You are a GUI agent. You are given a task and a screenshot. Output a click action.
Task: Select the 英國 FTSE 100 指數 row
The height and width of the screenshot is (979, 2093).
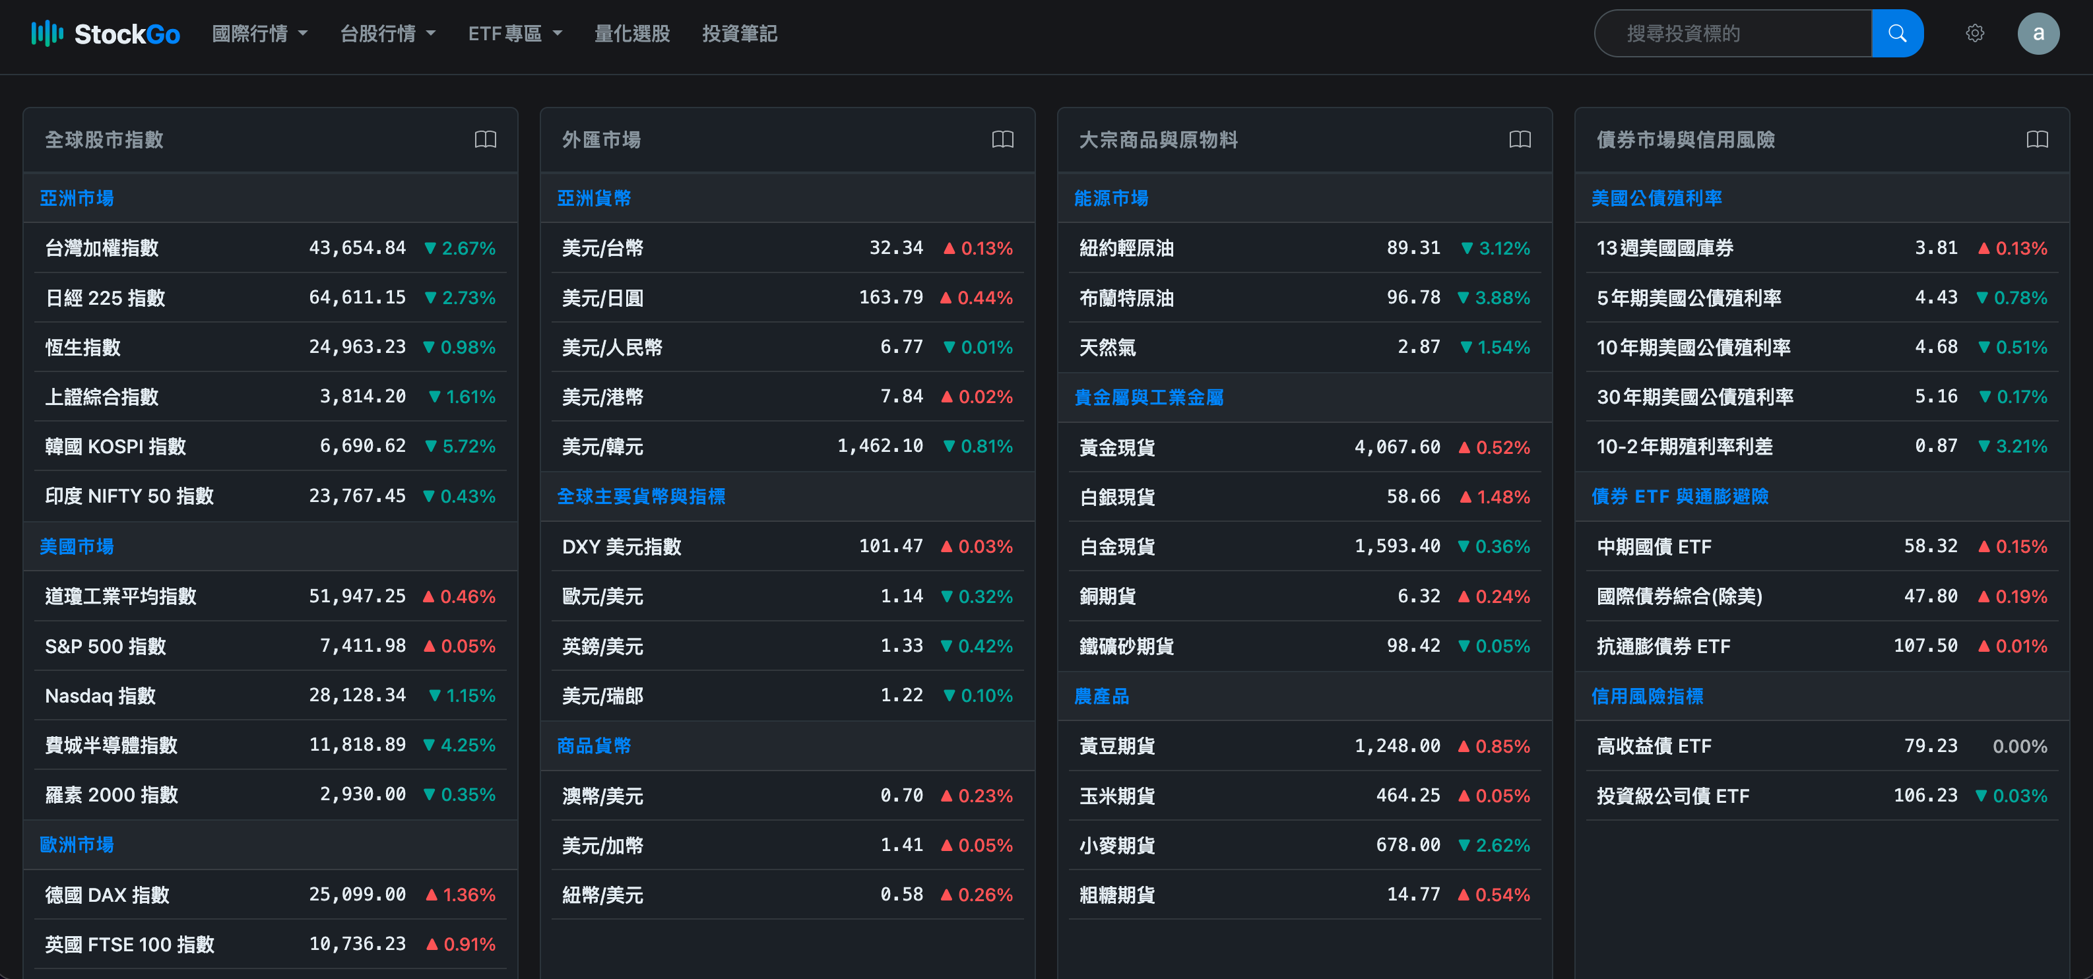pos(271,944)
